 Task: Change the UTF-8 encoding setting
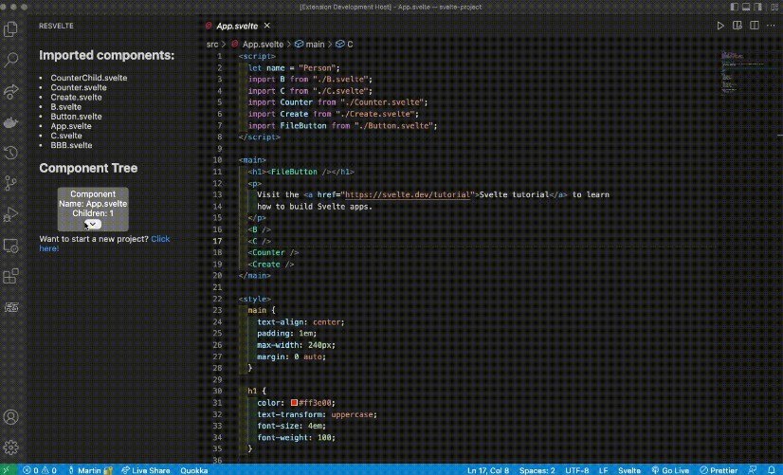point(576,470)
